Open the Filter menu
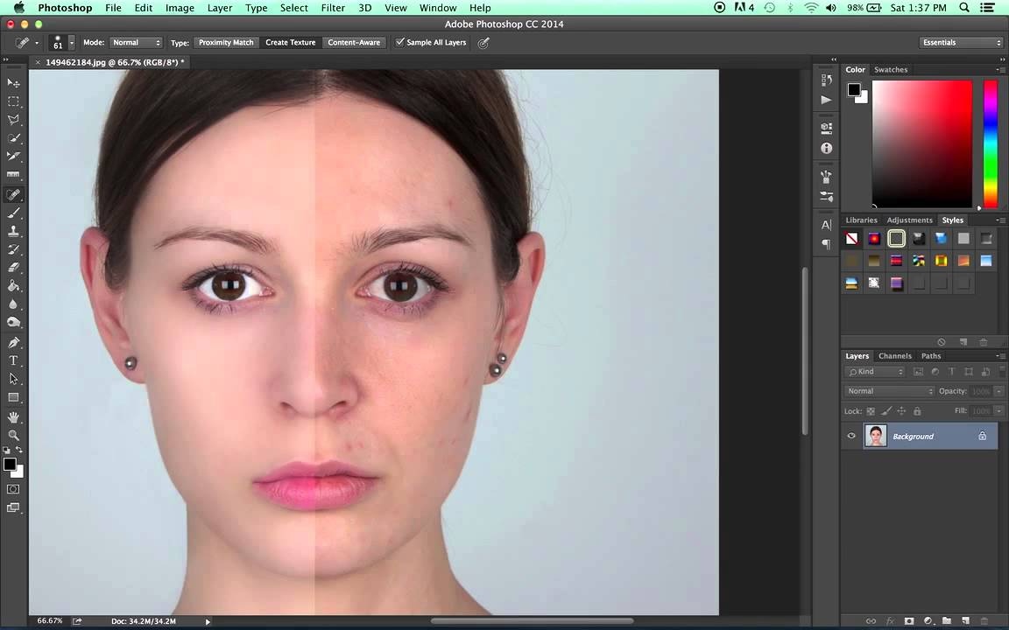 tap(332, 7)
